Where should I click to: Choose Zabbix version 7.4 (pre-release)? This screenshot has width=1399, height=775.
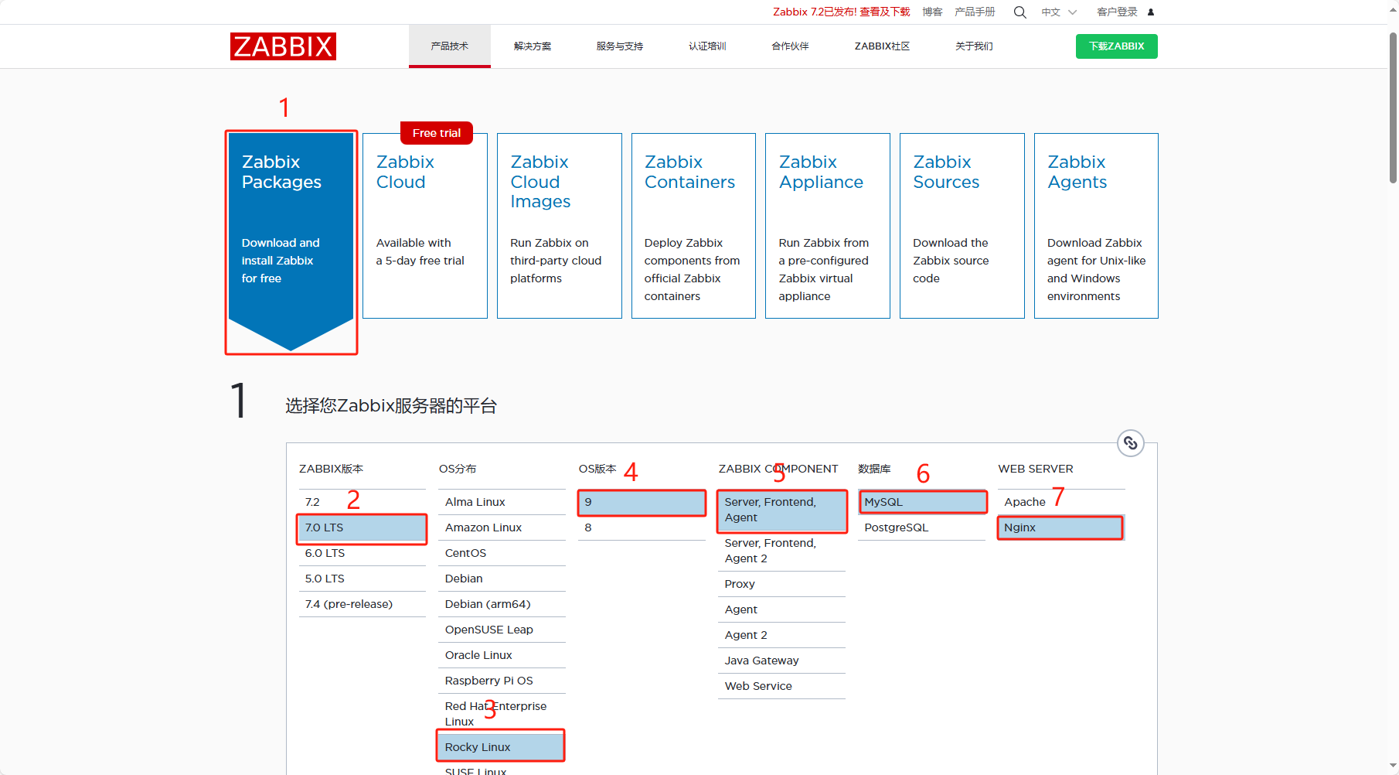click(x=363, y=604)
